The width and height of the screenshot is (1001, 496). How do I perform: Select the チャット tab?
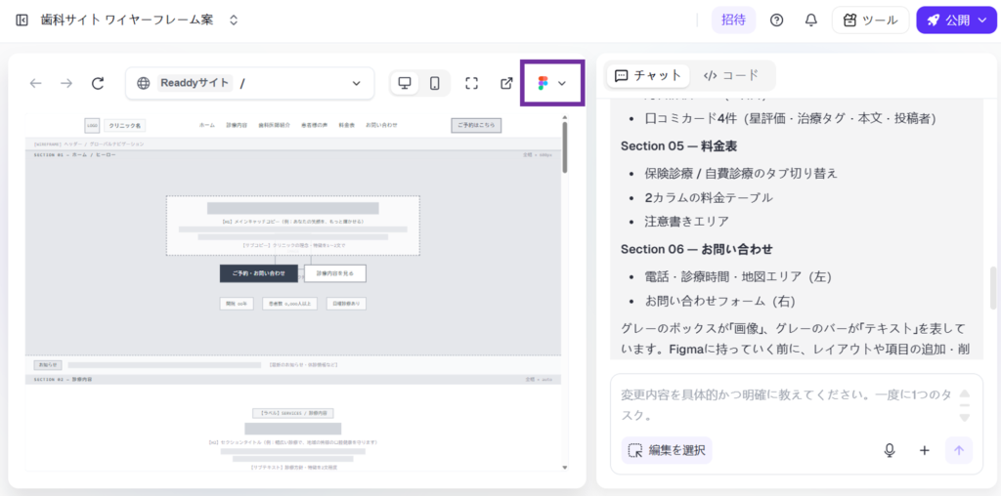[x=648, y=75]
